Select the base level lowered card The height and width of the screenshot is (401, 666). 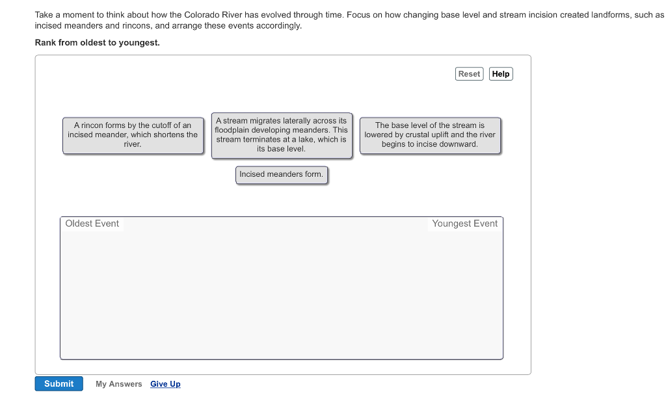(x=430, y=135)
